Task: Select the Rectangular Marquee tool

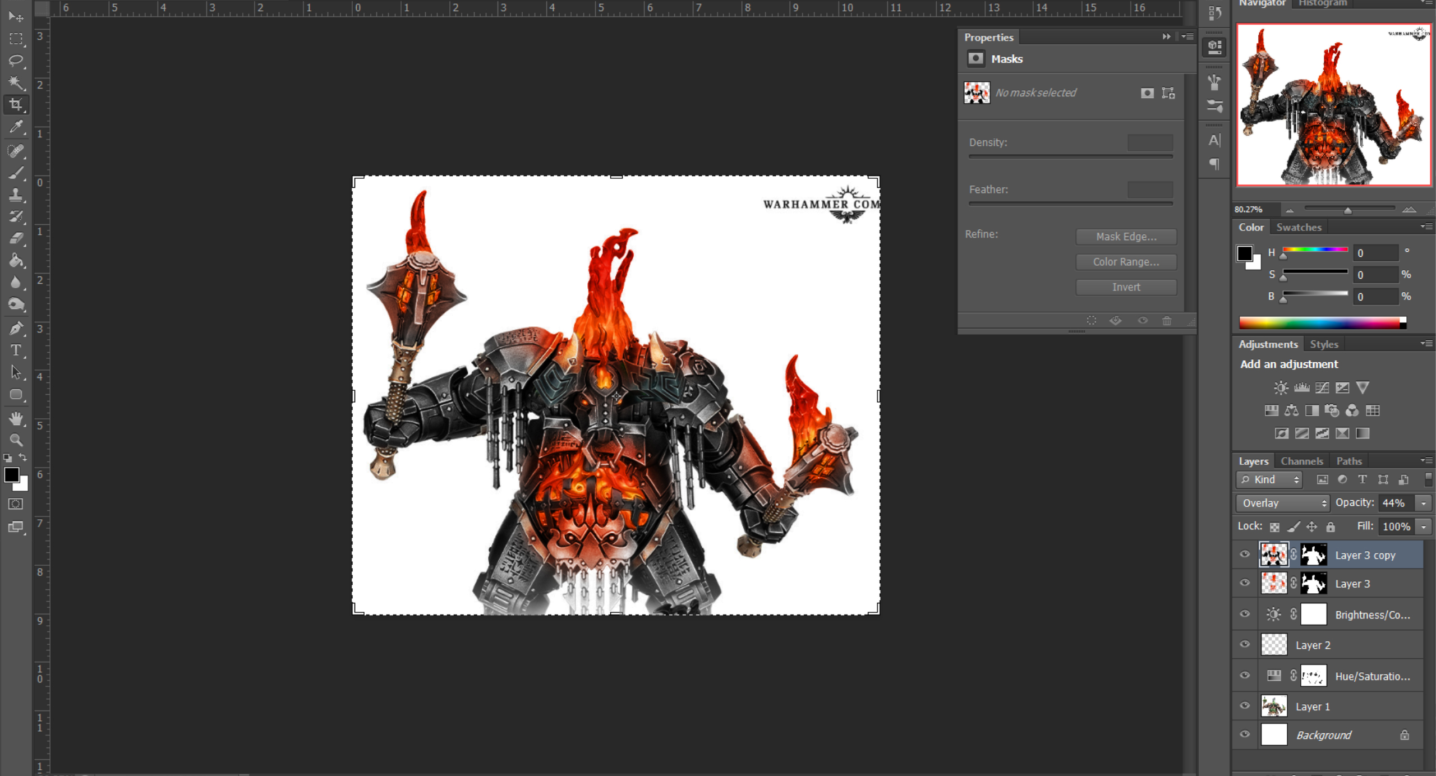Action: [16, 39]
